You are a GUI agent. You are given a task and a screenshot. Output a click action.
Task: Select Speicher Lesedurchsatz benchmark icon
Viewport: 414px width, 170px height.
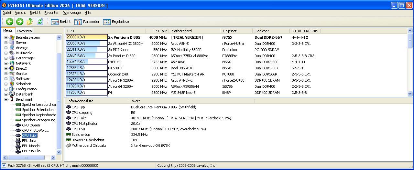click(18, 105)
